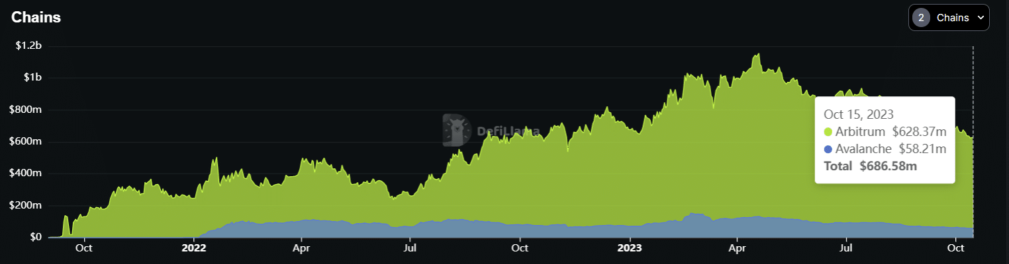
Task: Click the 'Chains' chart heading
Action: click(x=36, y=18)
